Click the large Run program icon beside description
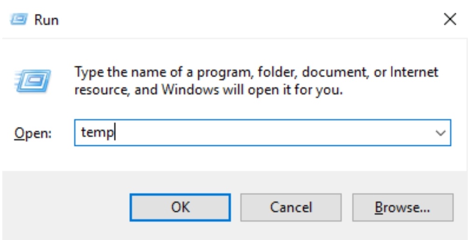The image size is (472, 240). (33, 81)
